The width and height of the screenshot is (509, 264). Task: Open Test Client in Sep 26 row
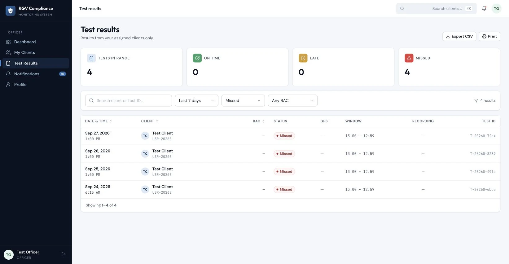pos(163,151)
